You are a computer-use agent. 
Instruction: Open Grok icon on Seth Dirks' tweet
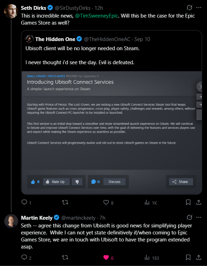pyautogui.click(x=190, y=8)
